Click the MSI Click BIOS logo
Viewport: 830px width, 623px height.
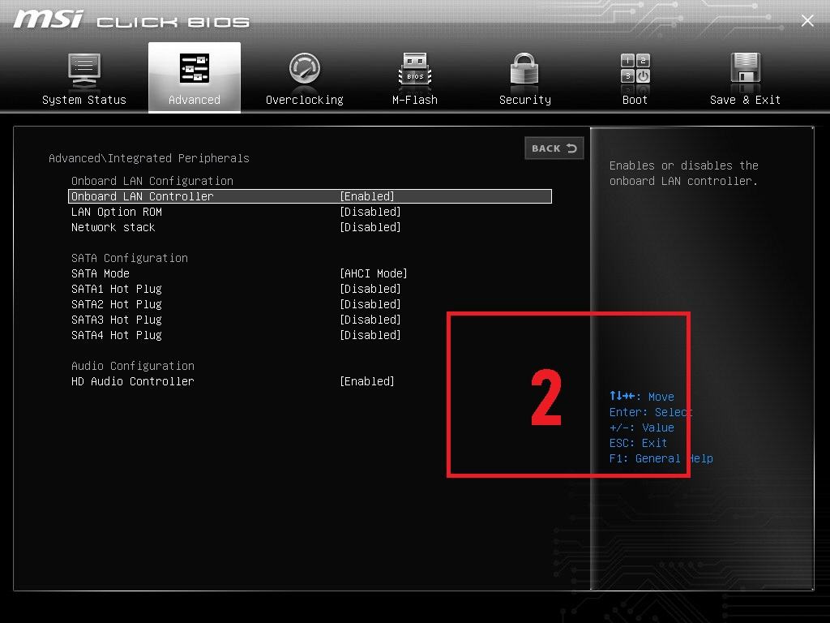coord(131,19)
